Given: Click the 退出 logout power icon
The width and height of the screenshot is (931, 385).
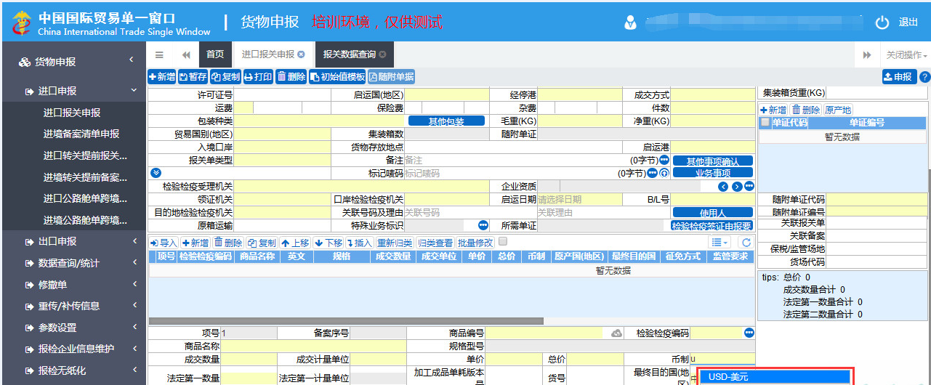Looking at the screenshot, I should point(882,23).
